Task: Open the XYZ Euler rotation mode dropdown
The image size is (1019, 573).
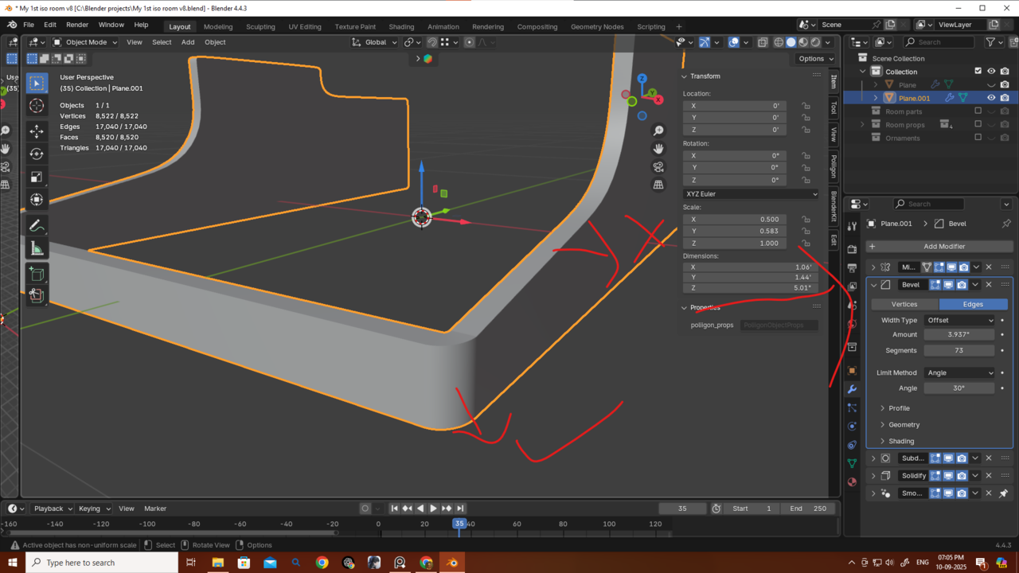Action: (x=751, y=194)
